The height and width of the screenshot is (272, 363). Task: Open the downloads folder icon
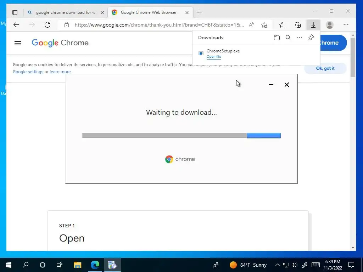[277, 38]
